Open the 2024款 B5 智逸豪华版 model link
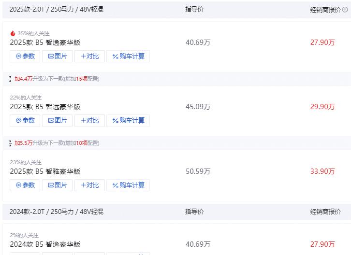The height and width of the screenshot is (255, 351). (x=45, y=244)
